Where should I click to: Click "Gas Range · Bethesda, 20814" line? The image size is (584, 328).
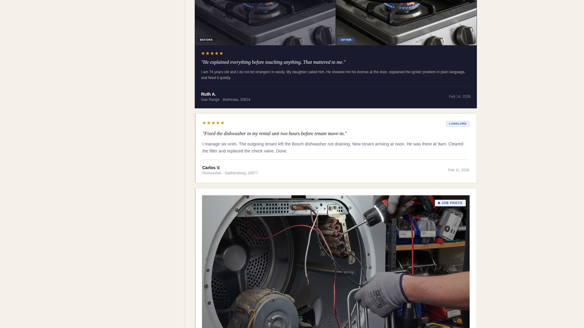click(226, 100)
